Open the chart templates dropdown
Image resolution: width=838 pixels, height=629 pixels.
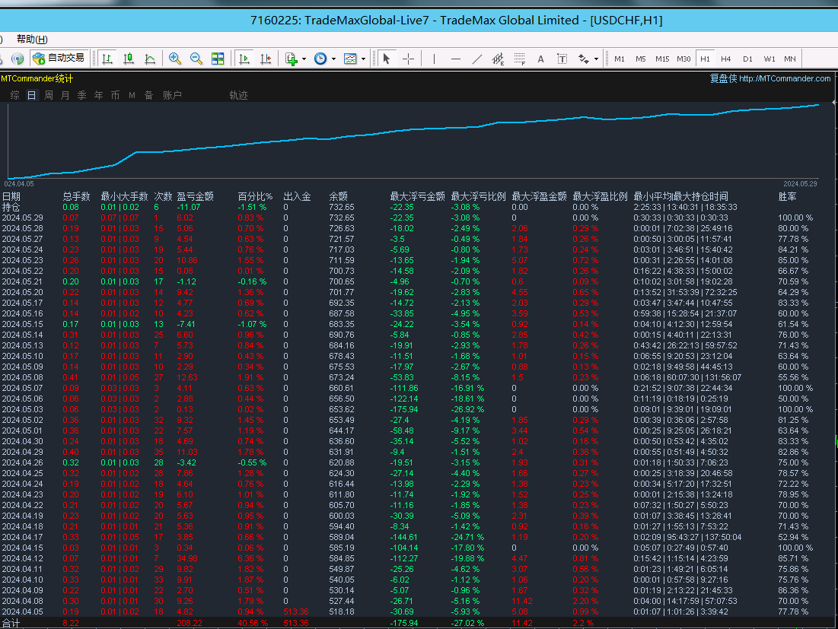click(x=363, y=59)
